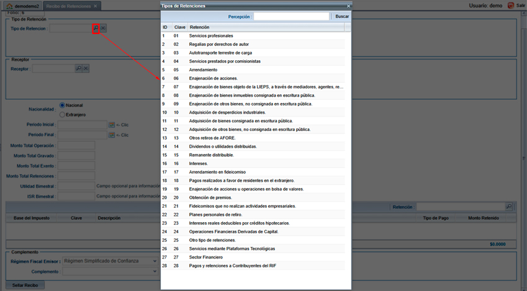Click the Retención search icon in grid toolbar
Viewport: 527px width, 291px height.
[x=508, y=207]
